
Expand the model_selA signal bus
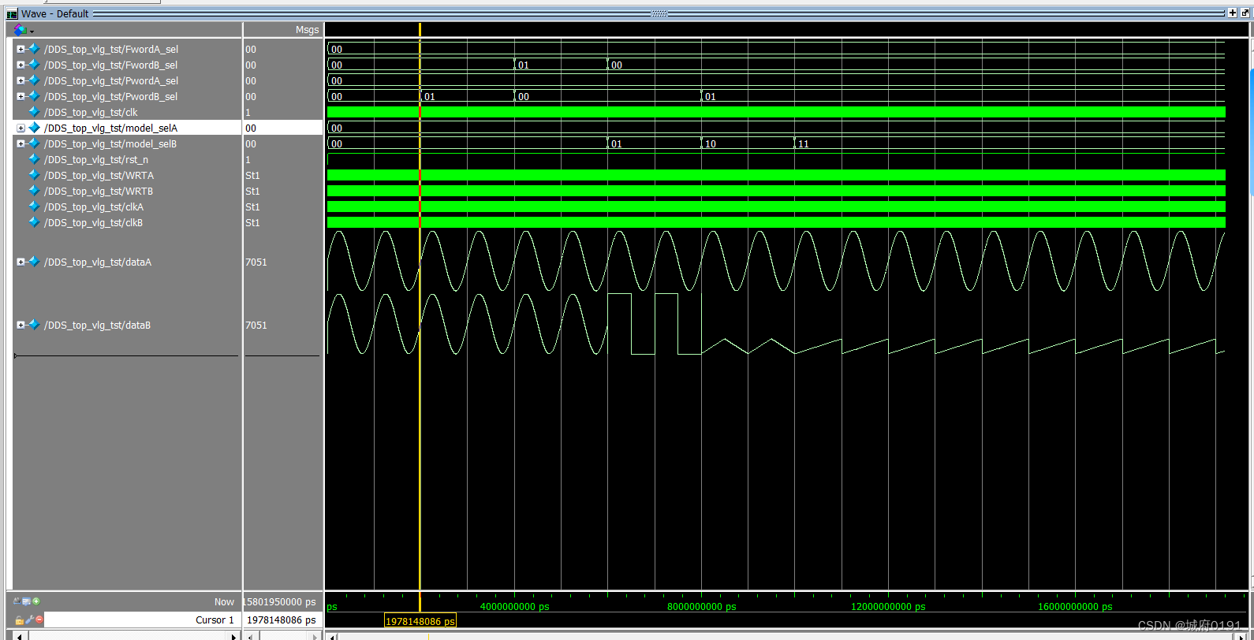tap(21, 128)
